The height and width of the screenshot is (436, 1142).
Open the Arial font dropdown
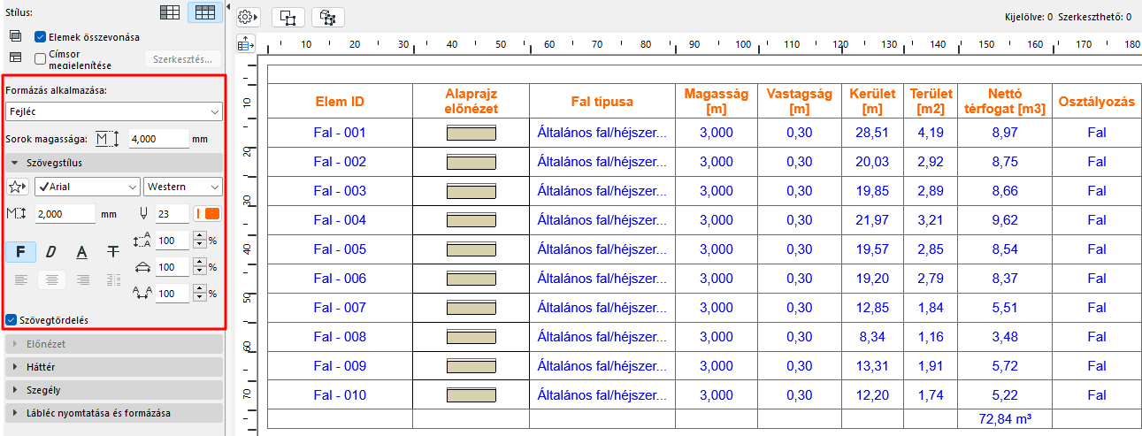pos(87,187)
